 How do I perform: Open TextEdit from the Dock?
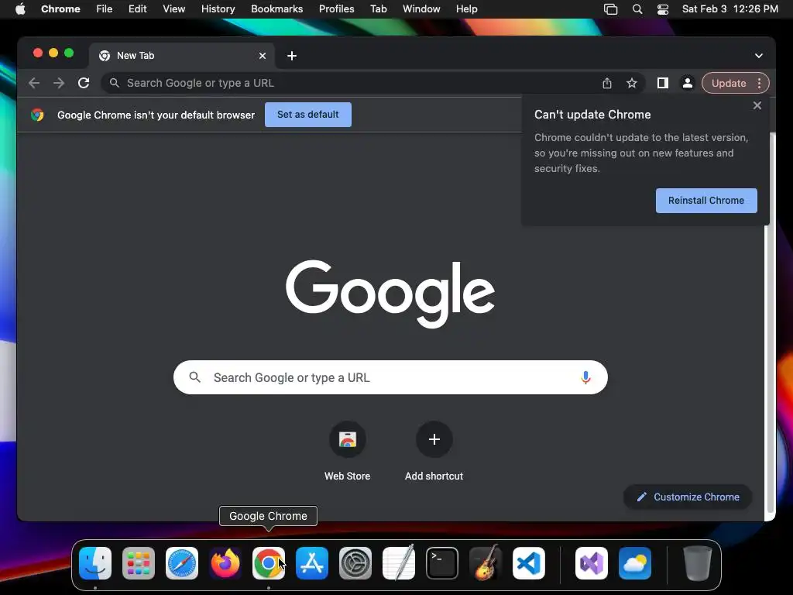coord(399,563)
